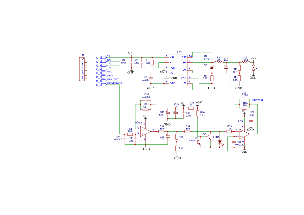The width and height of the screenshot is (304, 215).
Task: Click the JGDLTEST label near R20
Action: [x=257, y=100]
